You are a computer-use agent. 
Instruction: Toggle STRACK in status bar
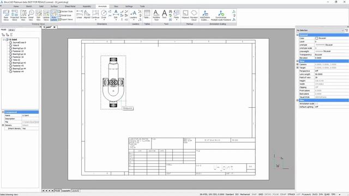click(291, 194)
